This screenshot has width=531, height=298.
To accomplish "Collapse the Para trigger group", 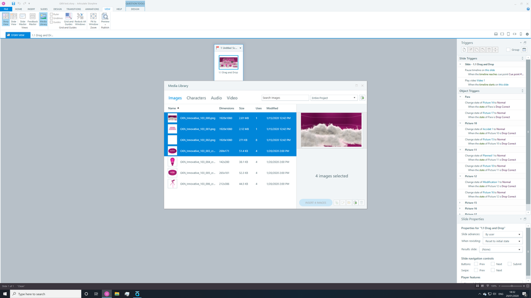I will (460, 97).
